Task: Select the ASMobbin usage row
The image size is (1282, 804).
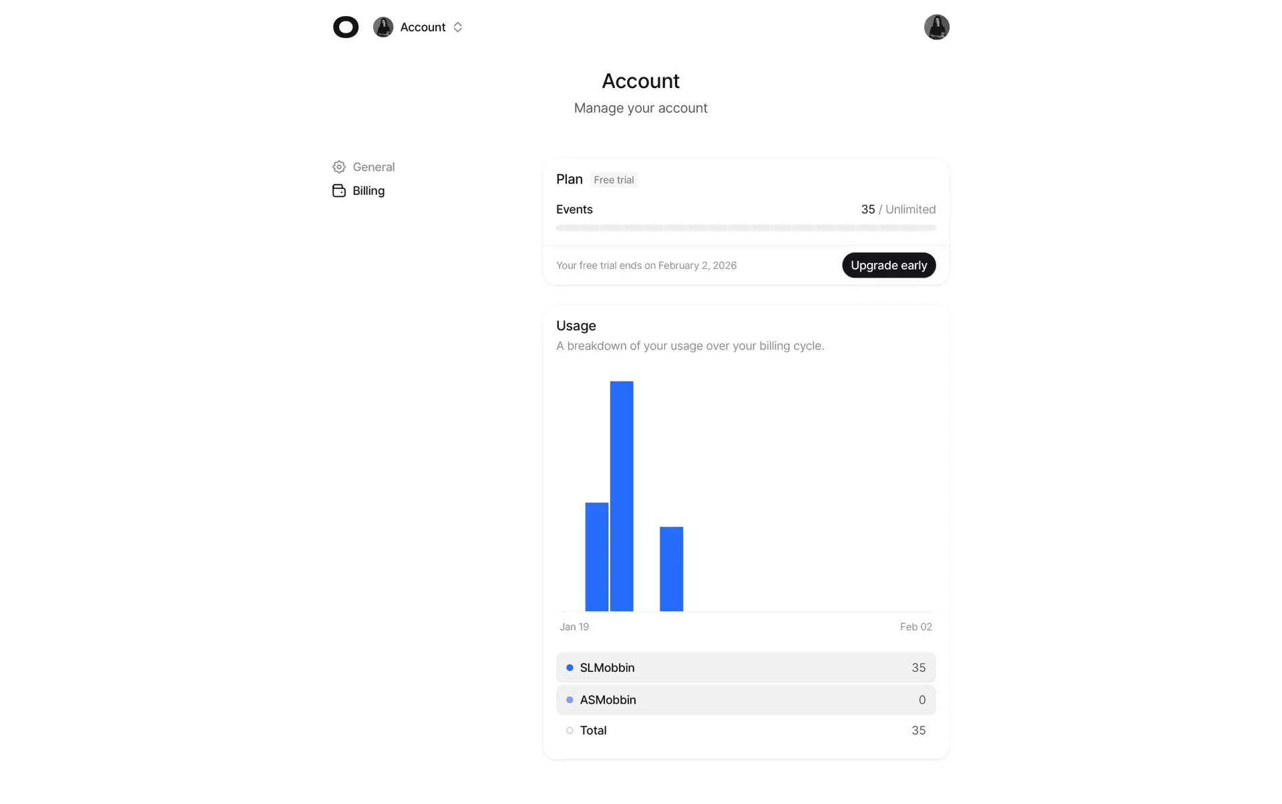Action: (x=745, y=700)
